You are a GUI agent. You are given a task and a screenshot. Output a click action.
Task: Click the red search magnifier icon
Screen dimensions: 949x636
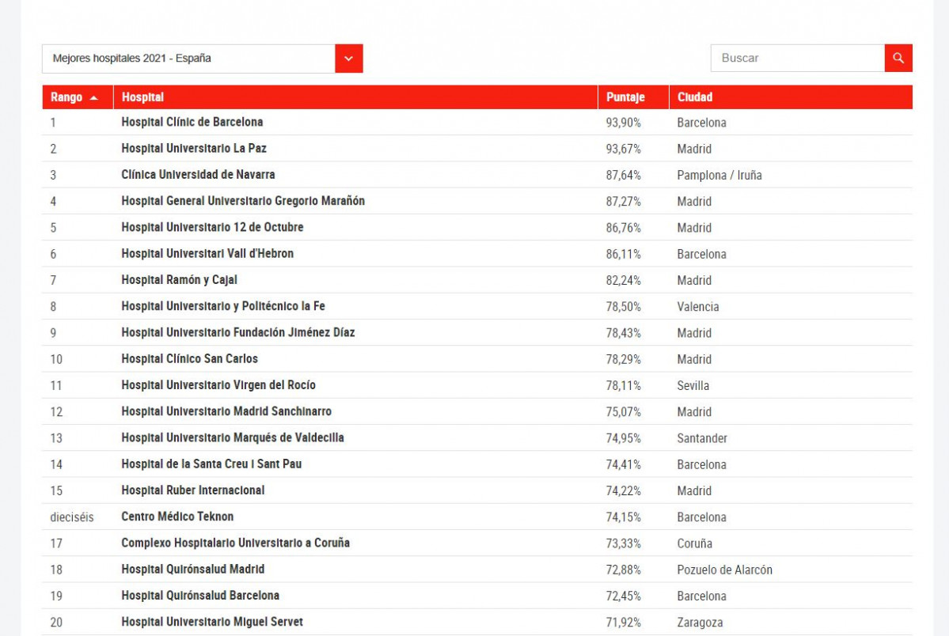[x=898, y=58]
